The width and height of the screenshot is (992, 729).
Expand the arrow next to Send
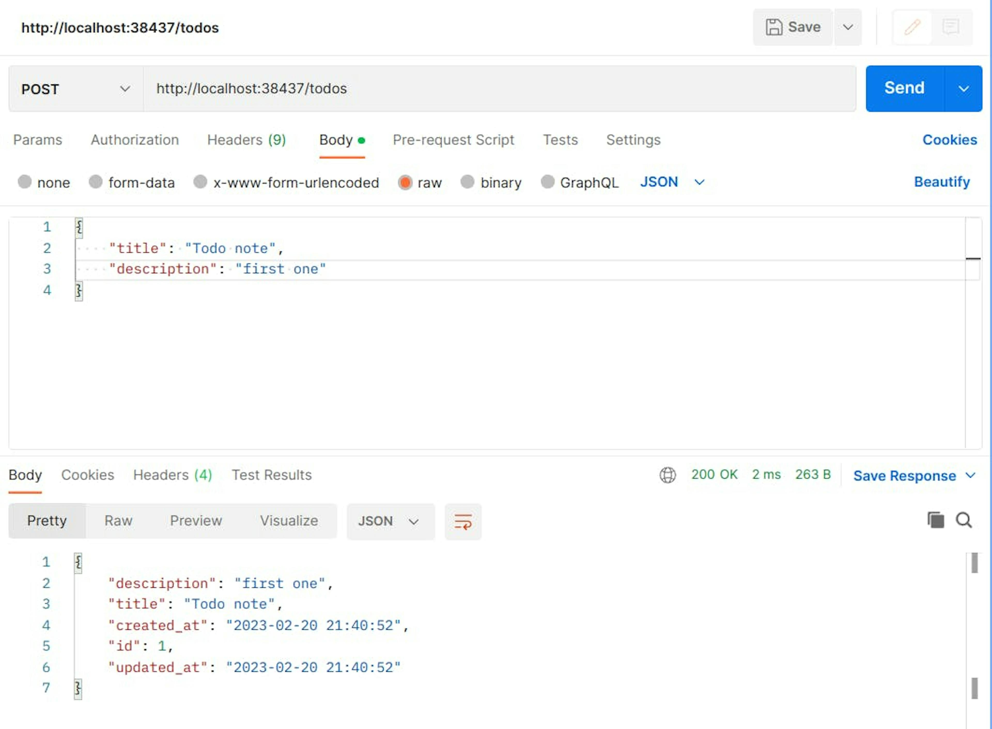pyautogui.click(x=963, y=89)
